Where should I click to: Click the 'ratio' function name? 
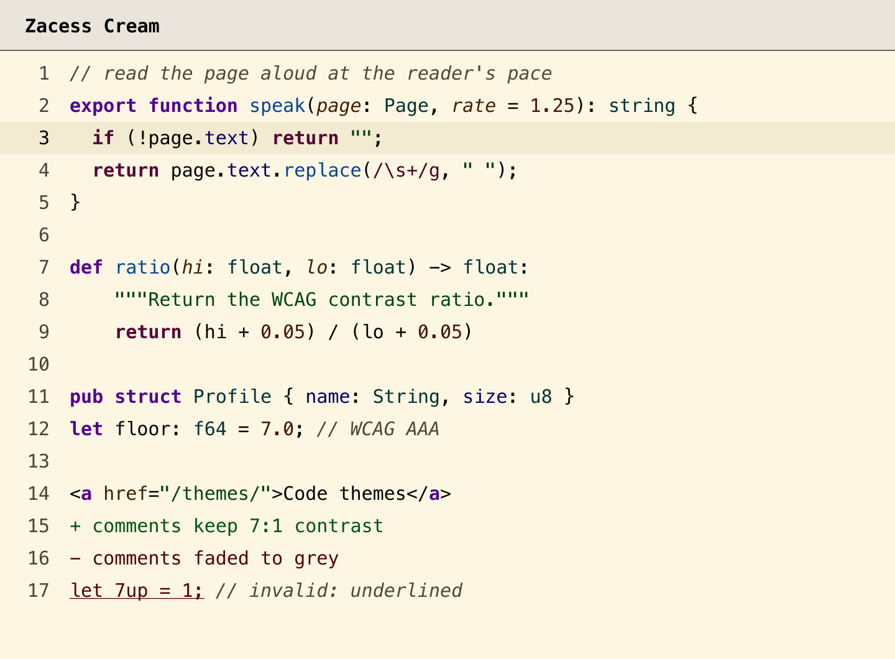pyautogui.click(x=143, y=267)
